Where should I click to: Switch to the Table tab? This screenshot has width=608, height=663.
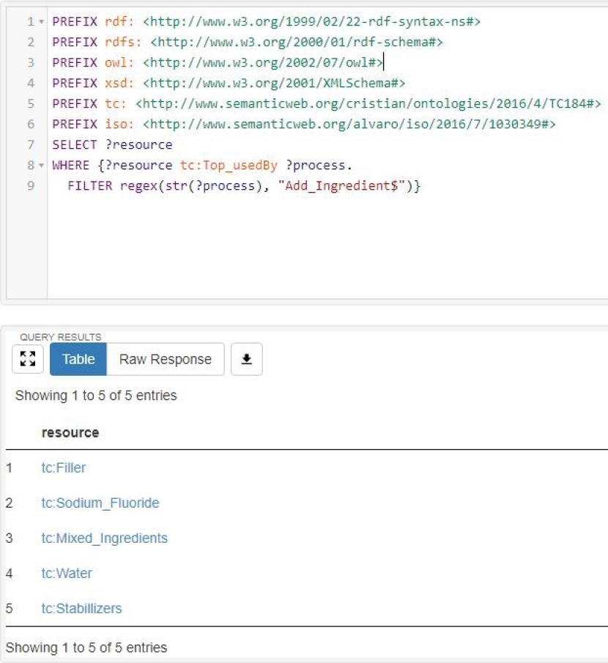coord(78,359)
